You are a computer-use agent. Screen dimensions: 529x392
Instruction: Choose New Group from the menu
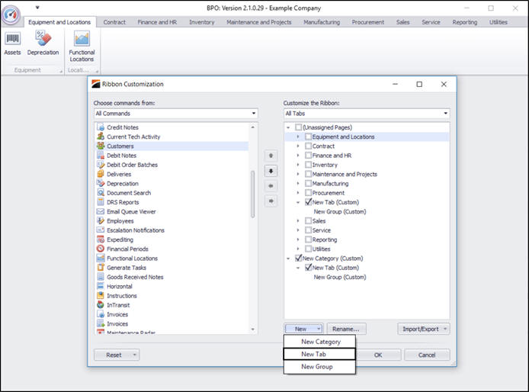[320, 367]
